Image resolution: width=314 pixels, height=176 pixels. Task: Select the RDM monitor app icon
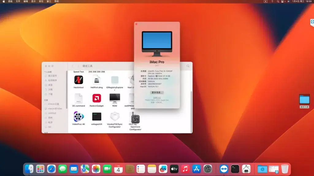115,98
